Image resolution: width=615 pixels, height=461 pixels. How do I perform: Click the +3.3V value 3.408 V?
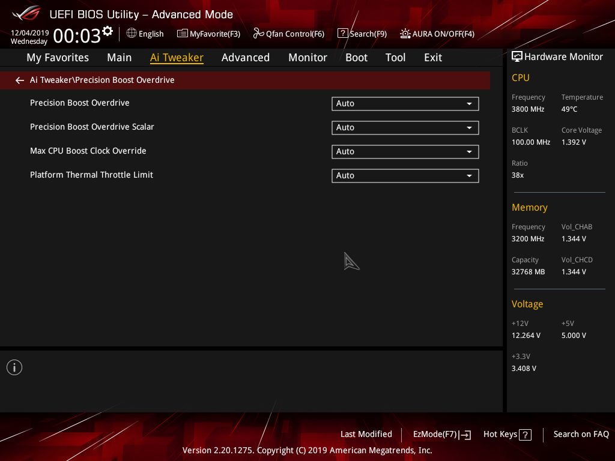524,369
